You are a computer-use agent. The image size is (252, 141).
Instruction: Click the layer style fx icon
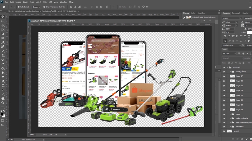237,139
